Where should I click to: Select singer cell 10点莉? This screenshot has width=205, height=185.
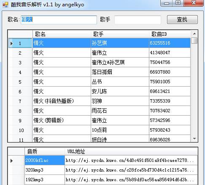click(x=120, y=130)
